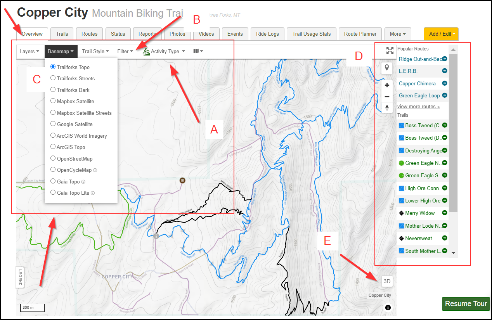Open the Green Eagle Loop route link

click(x=419, y=95)
